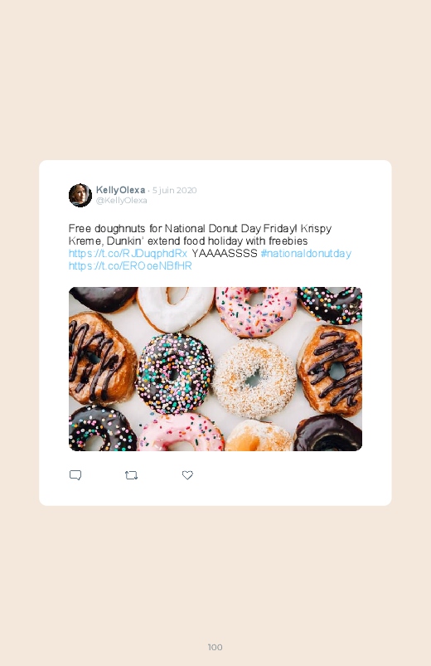
Task: Click the sugar-coated donut in the middle
Action: pos(254,379)
